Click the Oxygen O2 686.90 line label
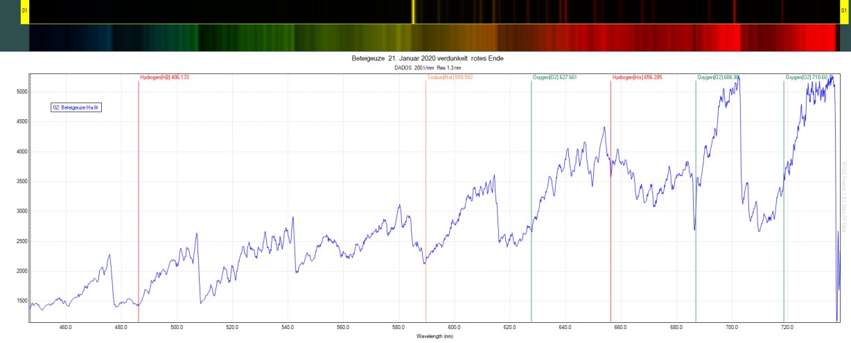The height and width of the screenshot is (343, 851). coord(719,78)
